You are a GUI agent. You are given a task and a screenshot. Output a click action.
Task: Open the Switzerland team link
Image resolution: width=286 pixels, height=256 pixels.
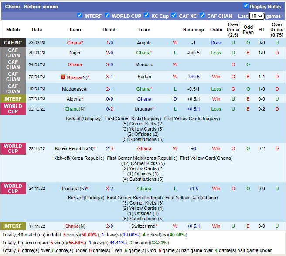click(x=143, y=226)
